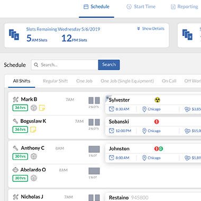Click the name Anthony C
The height and width of the screenshot is (201, 201).
pyautogui.click(x=32, y=148)
